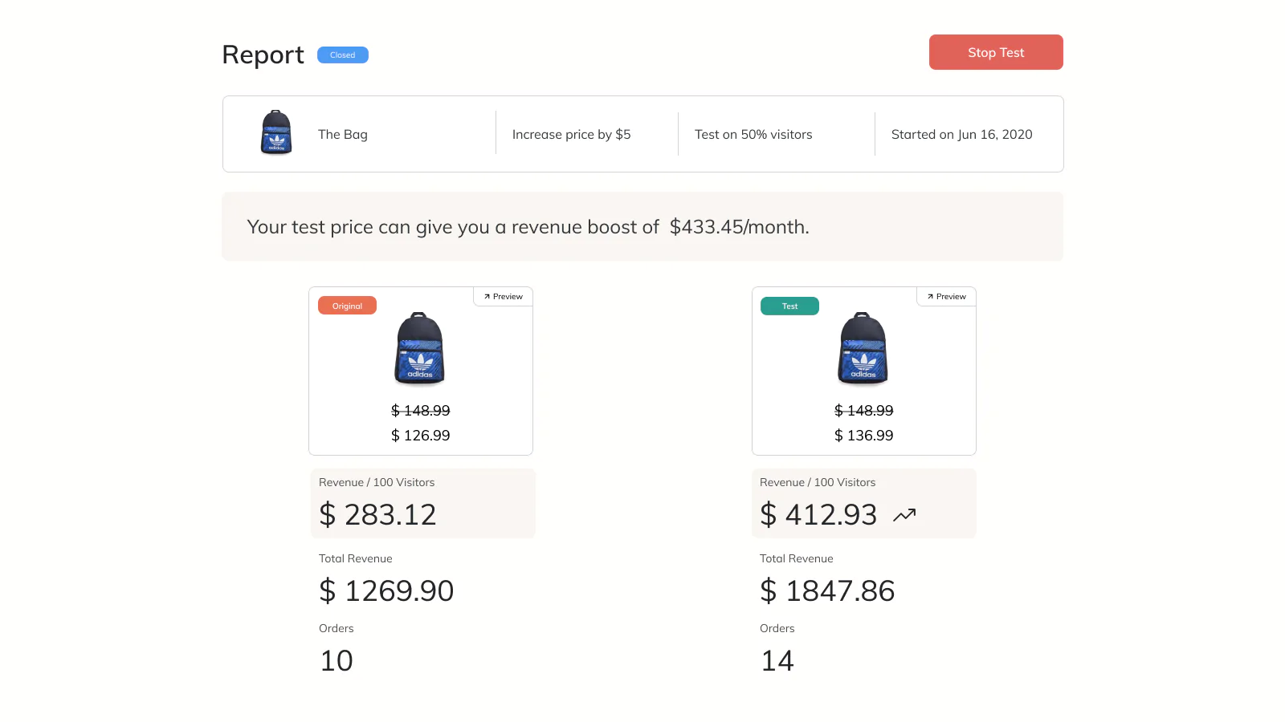Image resolution: width=1285 pixels, height=722 pixels.
Task: Click the $ 126.99 original sale price
Action: (421, 435)
